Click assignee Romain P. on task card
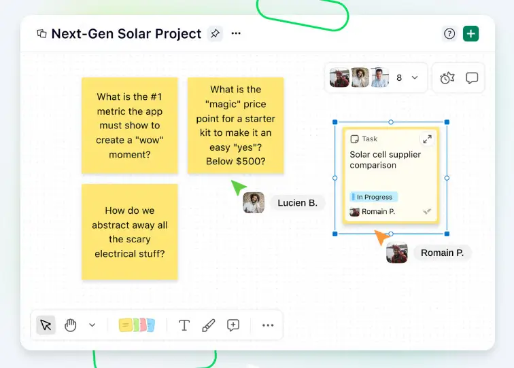514x368 pixels. tap(373, 212)
